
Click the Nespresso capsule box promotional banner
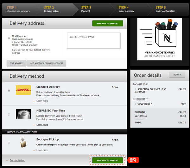coord(159,39)
